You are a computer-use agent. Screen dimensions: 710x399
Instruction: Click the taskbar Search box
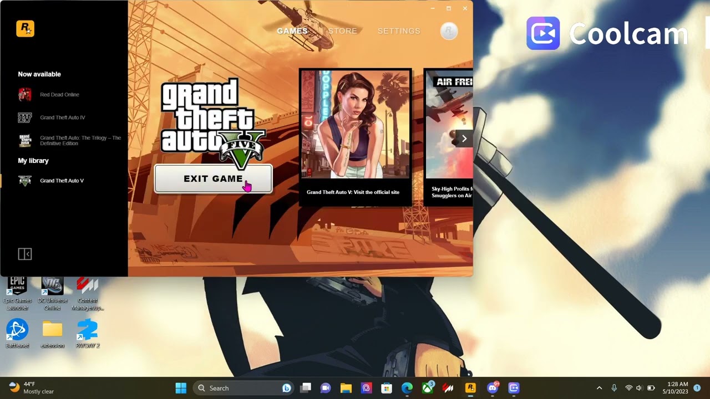click(x=244, y=388)
